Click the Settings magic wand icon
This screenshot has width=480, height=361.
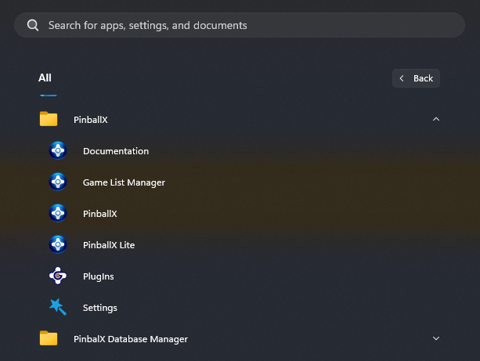point(58,307)
